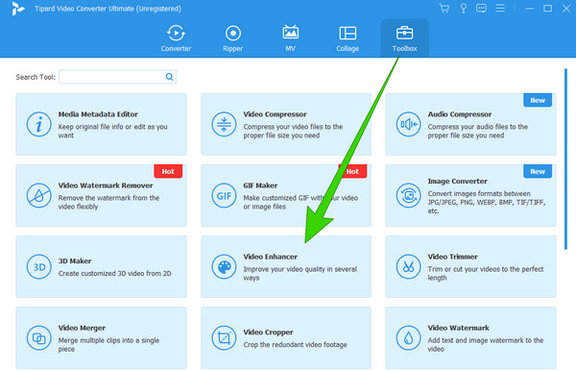Open Media Metadata Editor title
The height and width of the screenshot is (371, 576).
98,114
